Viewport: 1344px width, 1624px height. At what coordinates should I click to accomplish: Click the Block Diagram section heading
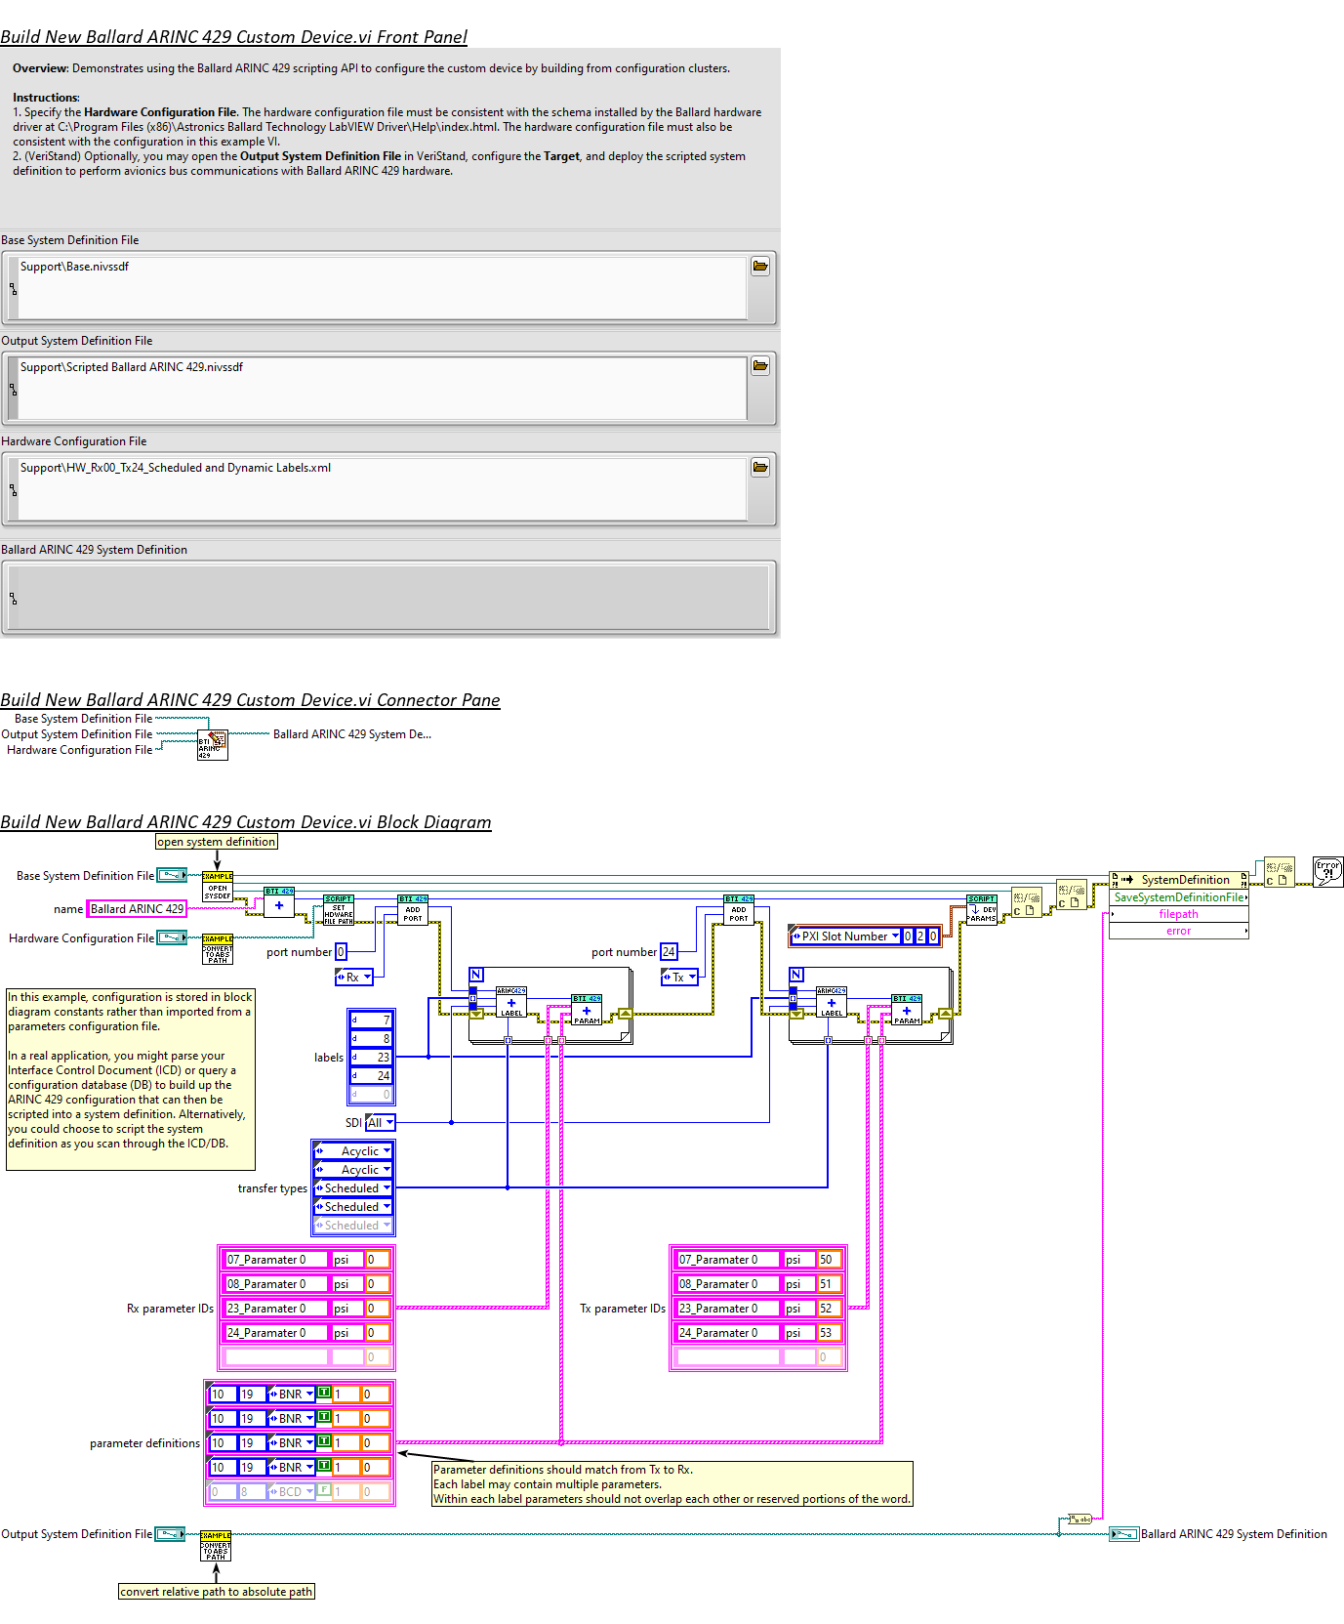click(x=246, y=822)
